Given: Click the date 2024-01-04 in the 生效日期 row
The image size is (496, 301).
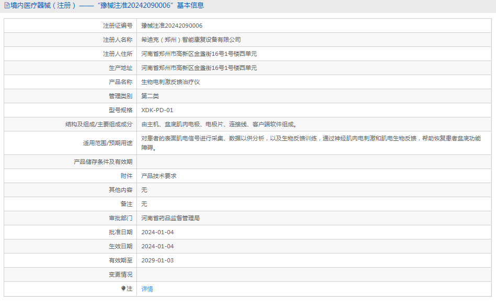Looking at the screenshot, I should 157,246.
